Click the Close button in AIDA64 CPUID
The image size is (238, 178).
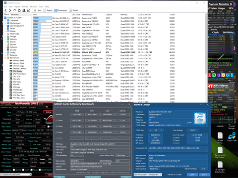[204, 175]
